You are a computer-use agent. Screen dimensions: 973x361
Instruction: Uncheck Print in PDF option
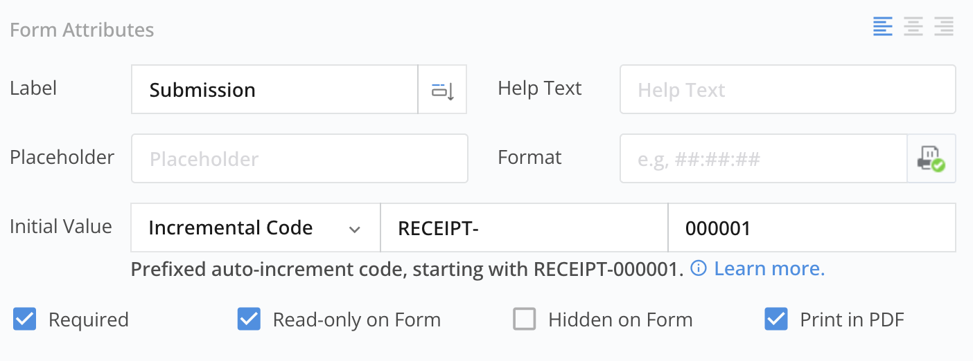click(x=776, y=320)
